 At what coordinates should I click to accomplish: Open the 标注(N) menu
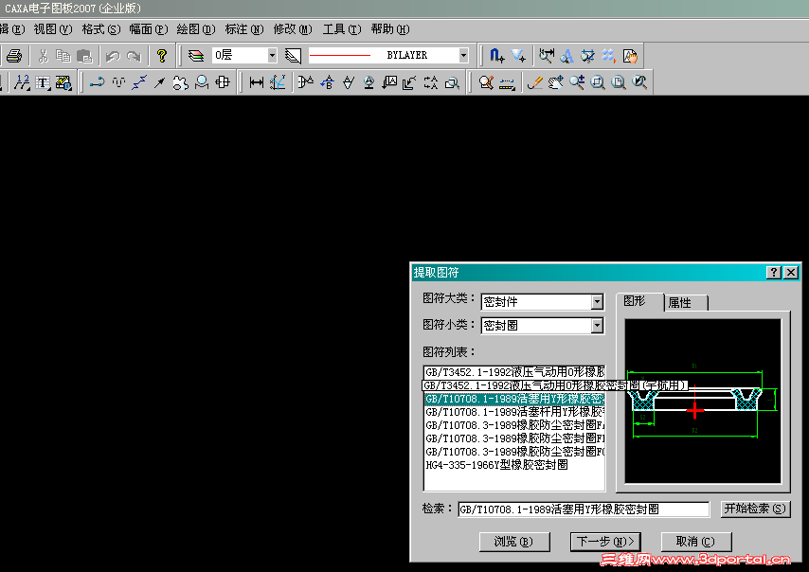pos(244,29)
